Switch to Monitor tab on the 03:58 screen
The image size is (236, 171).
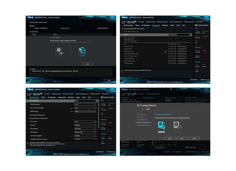pyautogui.click(x=165, y=25)
